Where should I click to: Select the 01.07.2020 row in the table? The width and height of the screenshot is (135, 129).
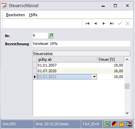78,71
